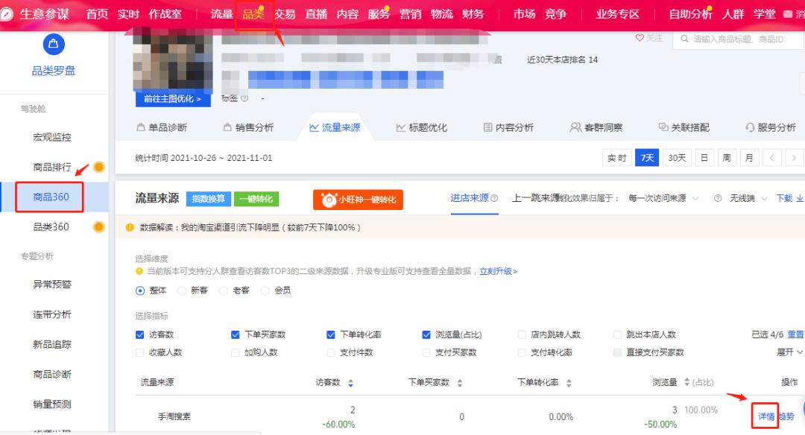
Task: Click the 小旺神一键转化 orange icon button
Action: pyautogui.click(x=359, y=200)
